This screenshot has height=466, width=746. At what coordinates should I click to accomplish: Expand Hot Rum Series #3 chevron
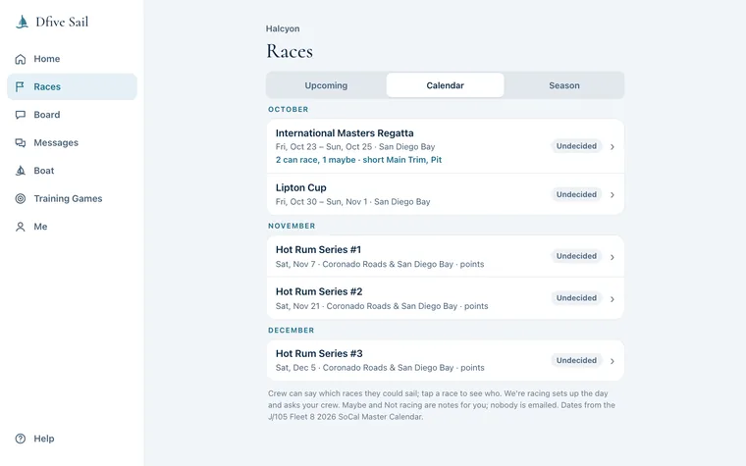(613, 361)
